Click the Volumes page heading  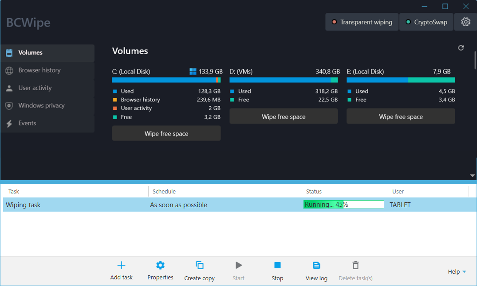(x=130, y=51)
